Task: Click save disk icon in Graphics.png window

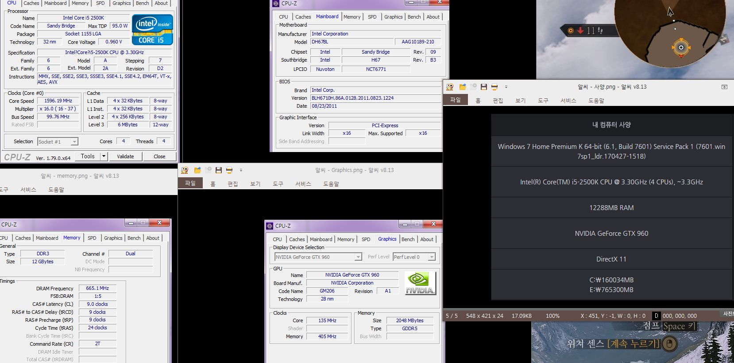Action: tap(219, 170)
